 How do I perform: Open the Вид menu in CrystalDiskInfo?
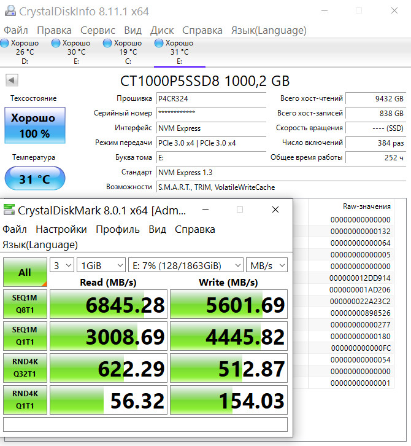[x=133, y=30]
